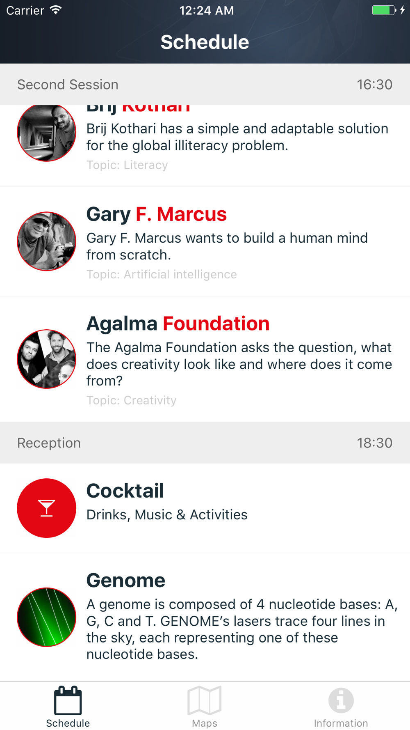
Task: Click the battery icon in status bar
Action: [384, 10]
